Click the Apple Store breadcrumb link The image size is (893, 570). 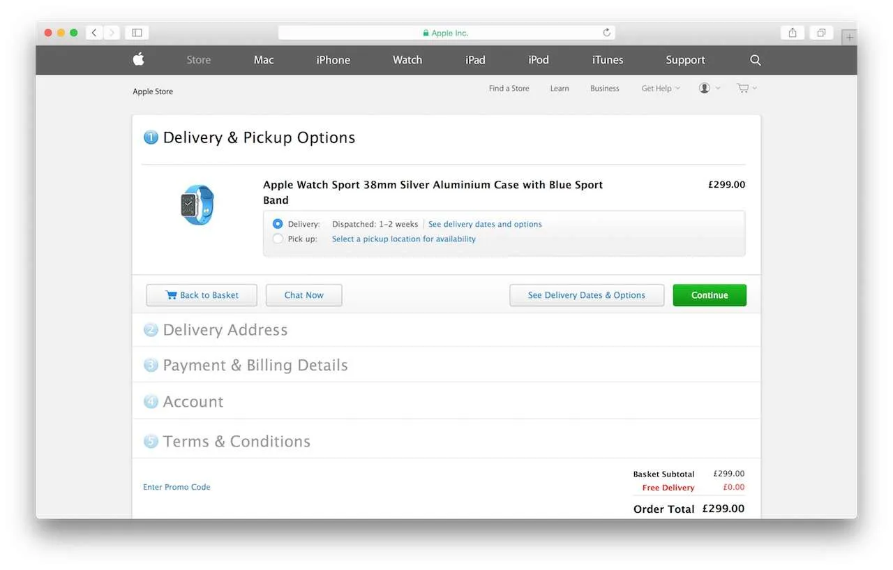153,91
